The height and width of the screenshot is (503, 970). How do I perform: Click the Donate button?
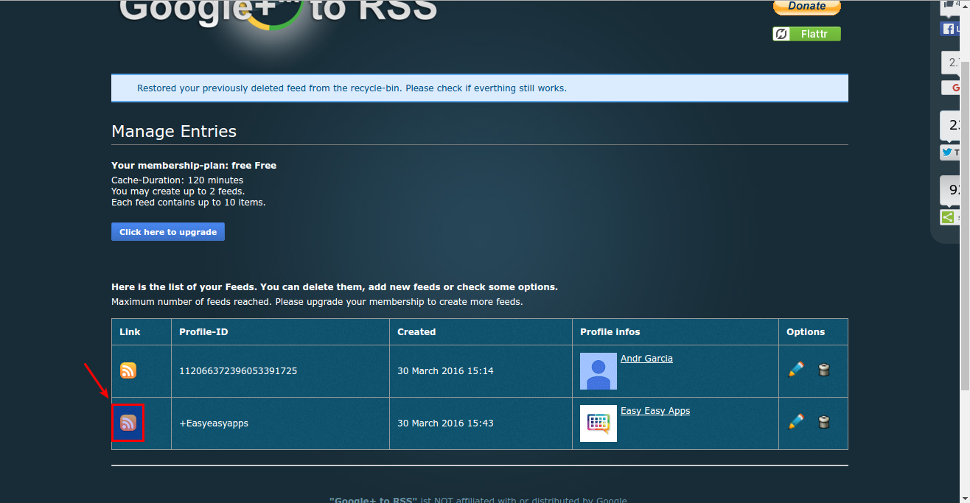point(806,5)
